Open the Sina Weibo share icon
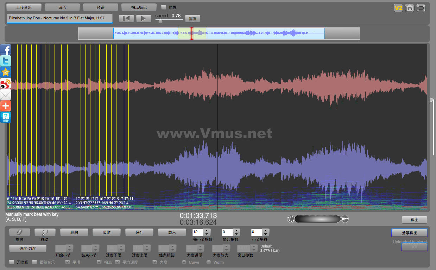The width and height of the screenshot is (436, 270). click(6, 84)
